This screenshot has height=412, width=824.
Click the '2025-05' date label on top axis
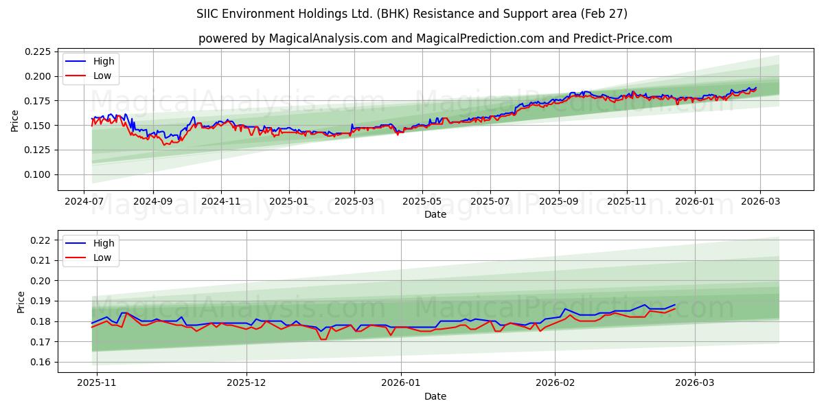pos(422,202)
